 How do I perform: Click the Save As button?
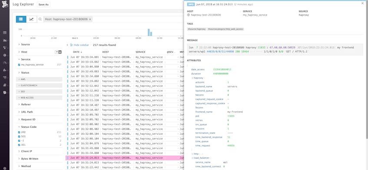[43, 4]
